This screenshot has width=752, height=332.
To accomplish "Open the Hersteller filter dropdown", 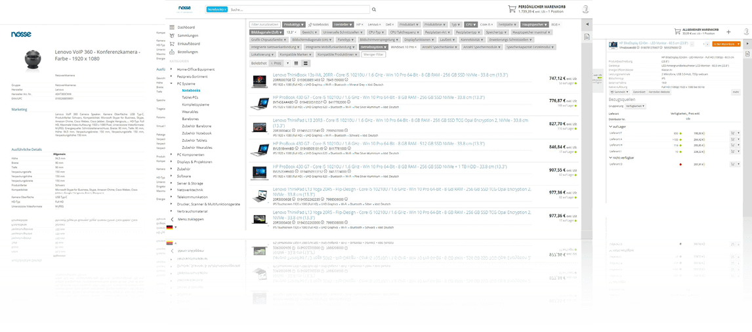I will click(x=343, y=24).
